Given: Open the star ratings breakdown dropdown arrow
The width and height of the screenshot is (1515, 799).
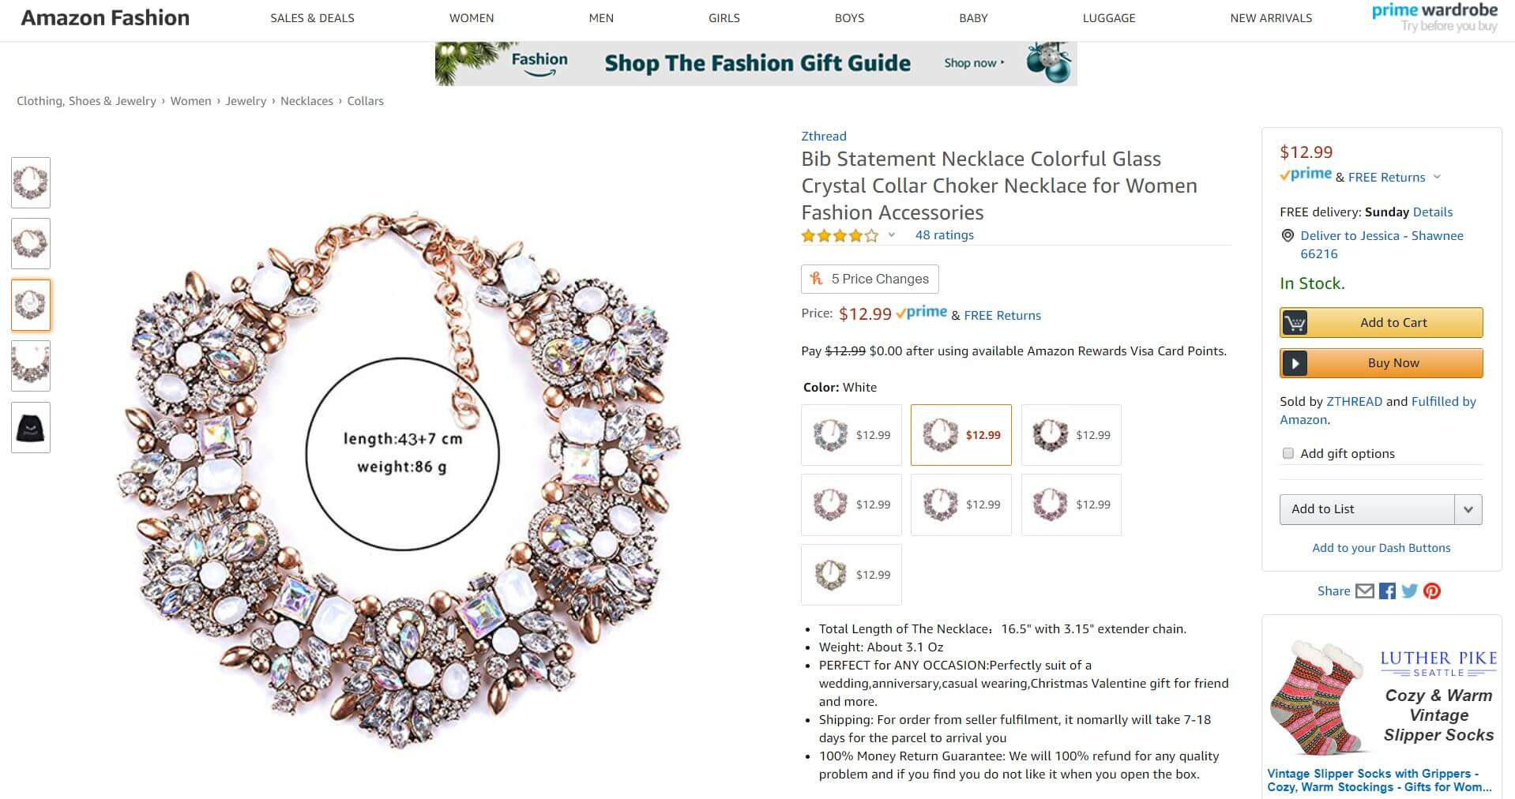Looking at the screenshot, I should [x=892, y=234].
